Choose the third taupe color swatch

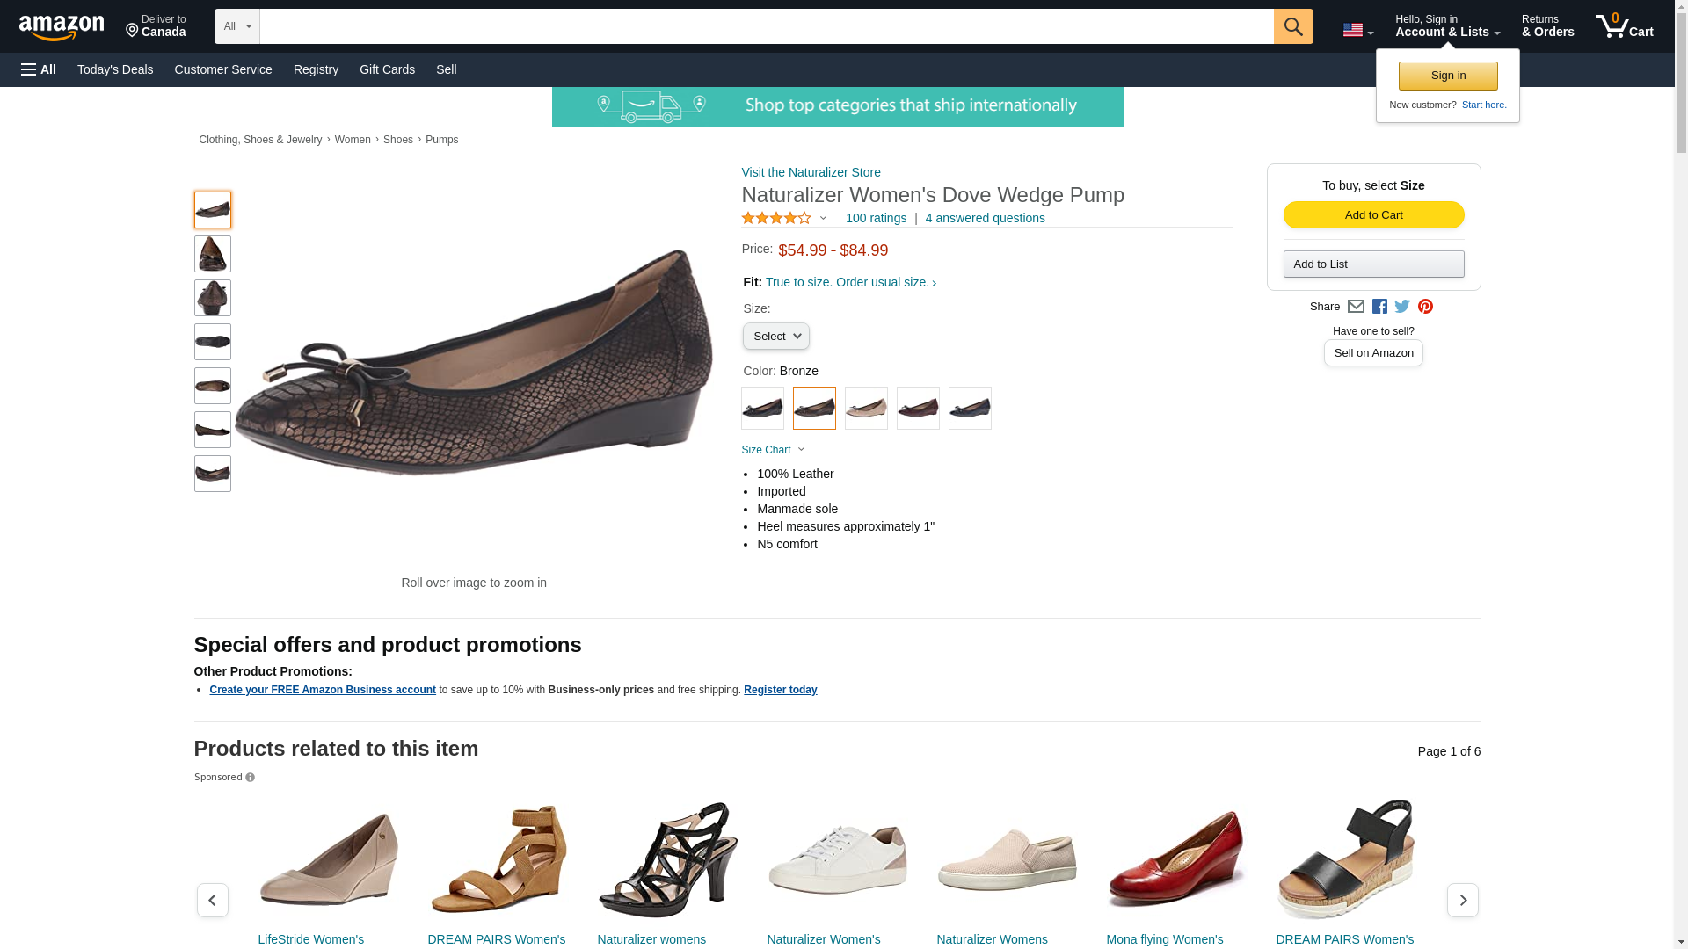866,409
